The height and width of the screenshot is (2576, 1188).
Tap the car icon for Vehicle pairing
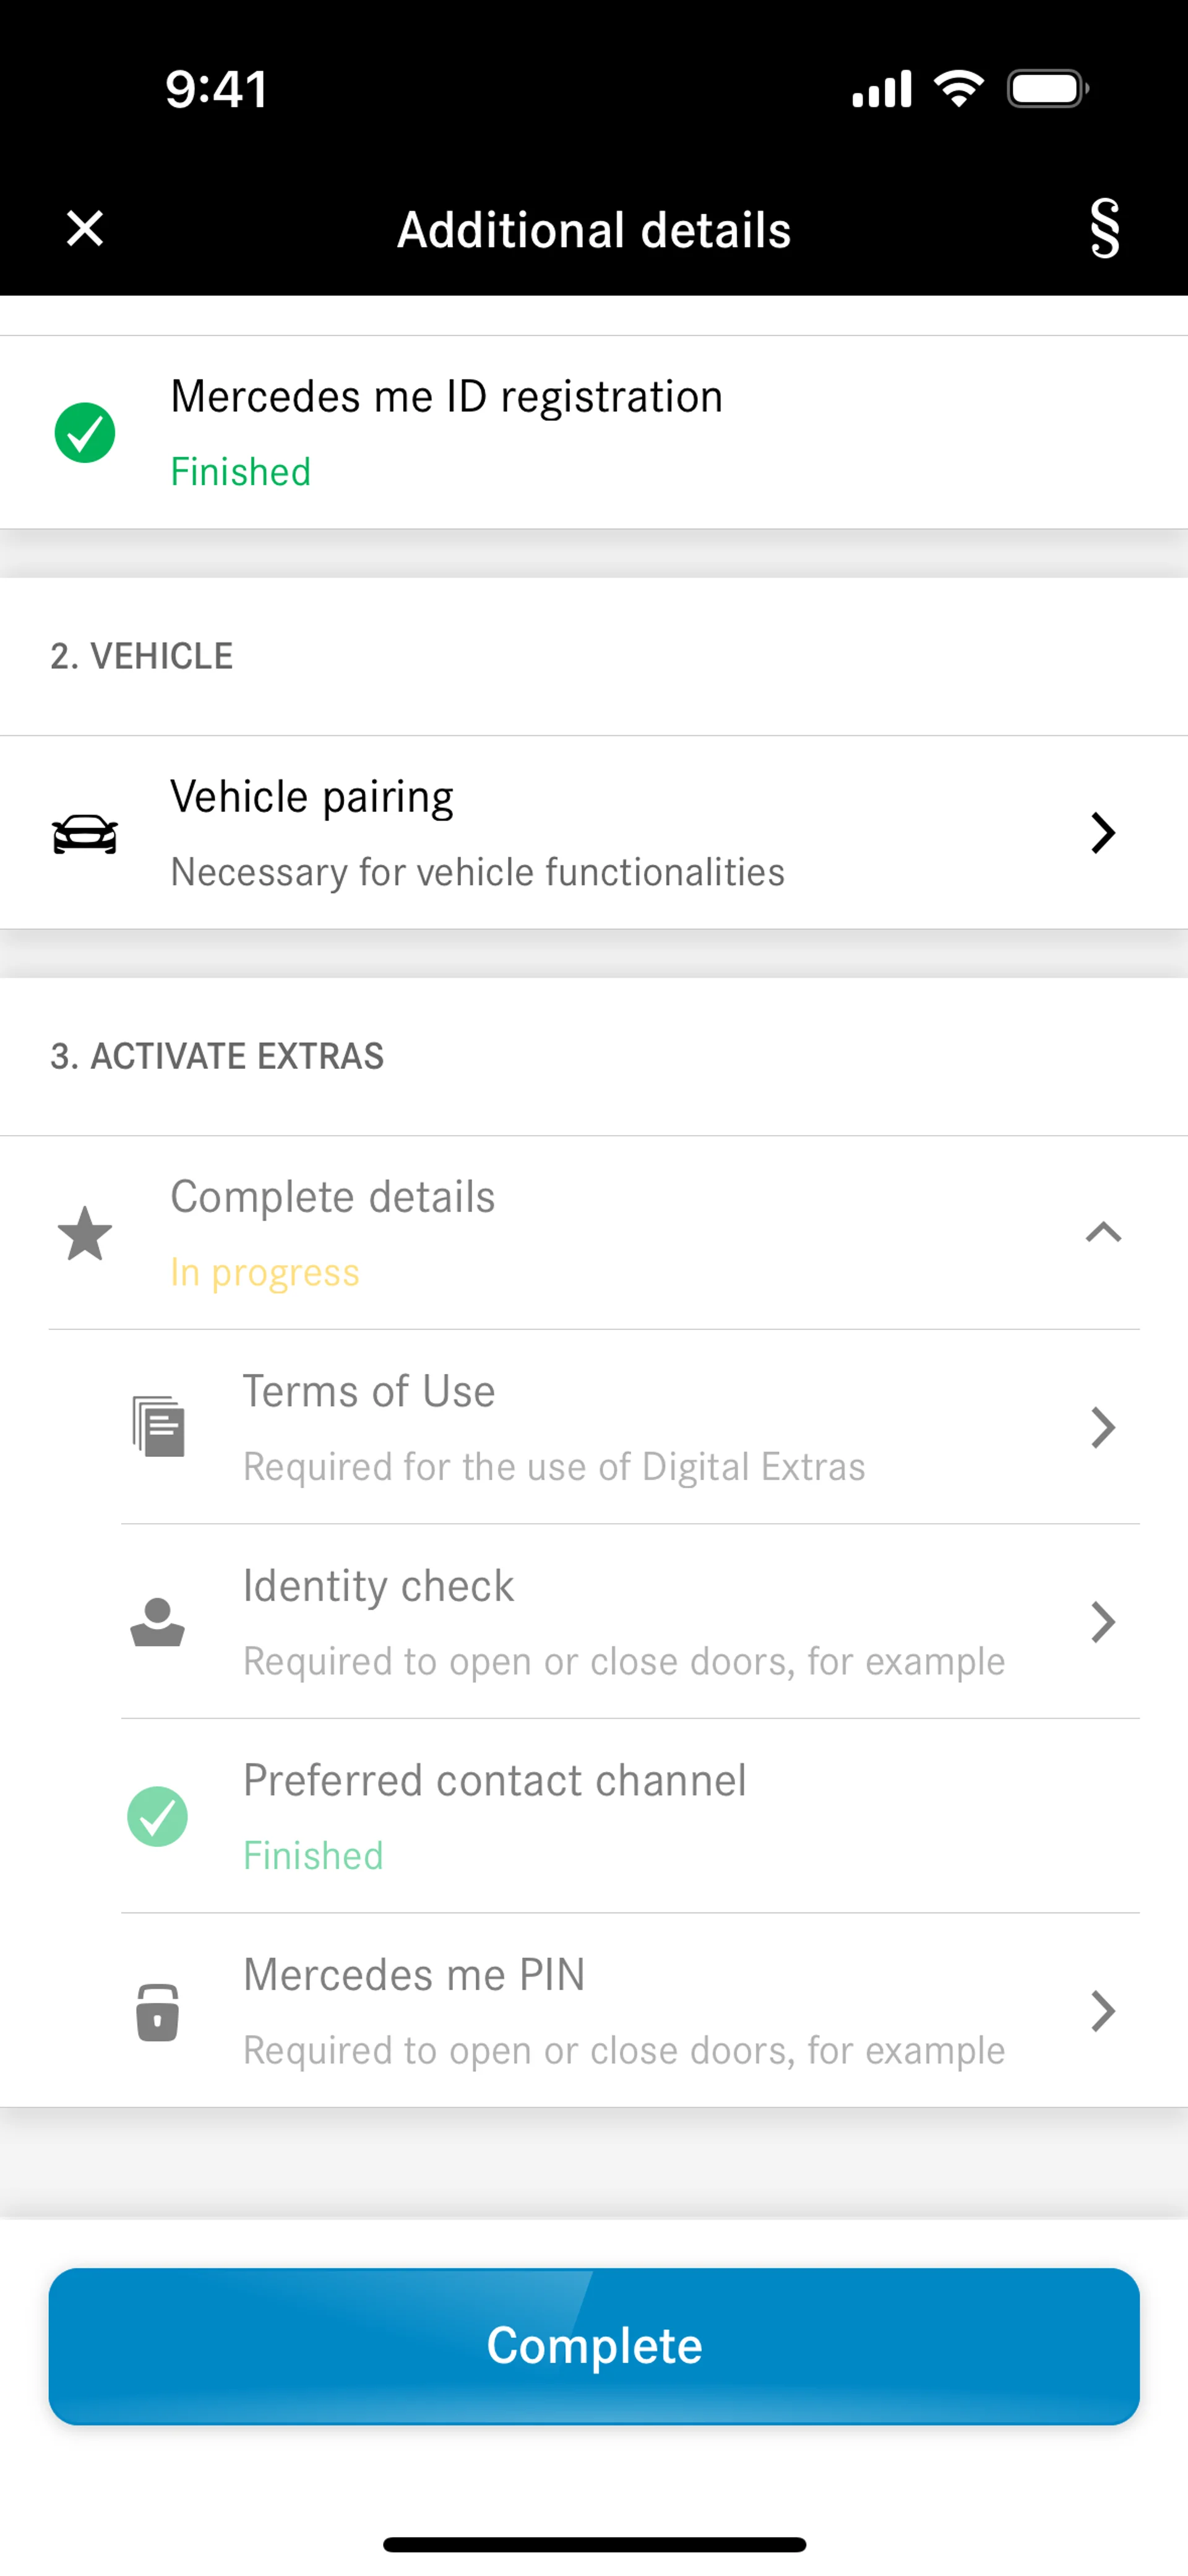pos(85,833)
